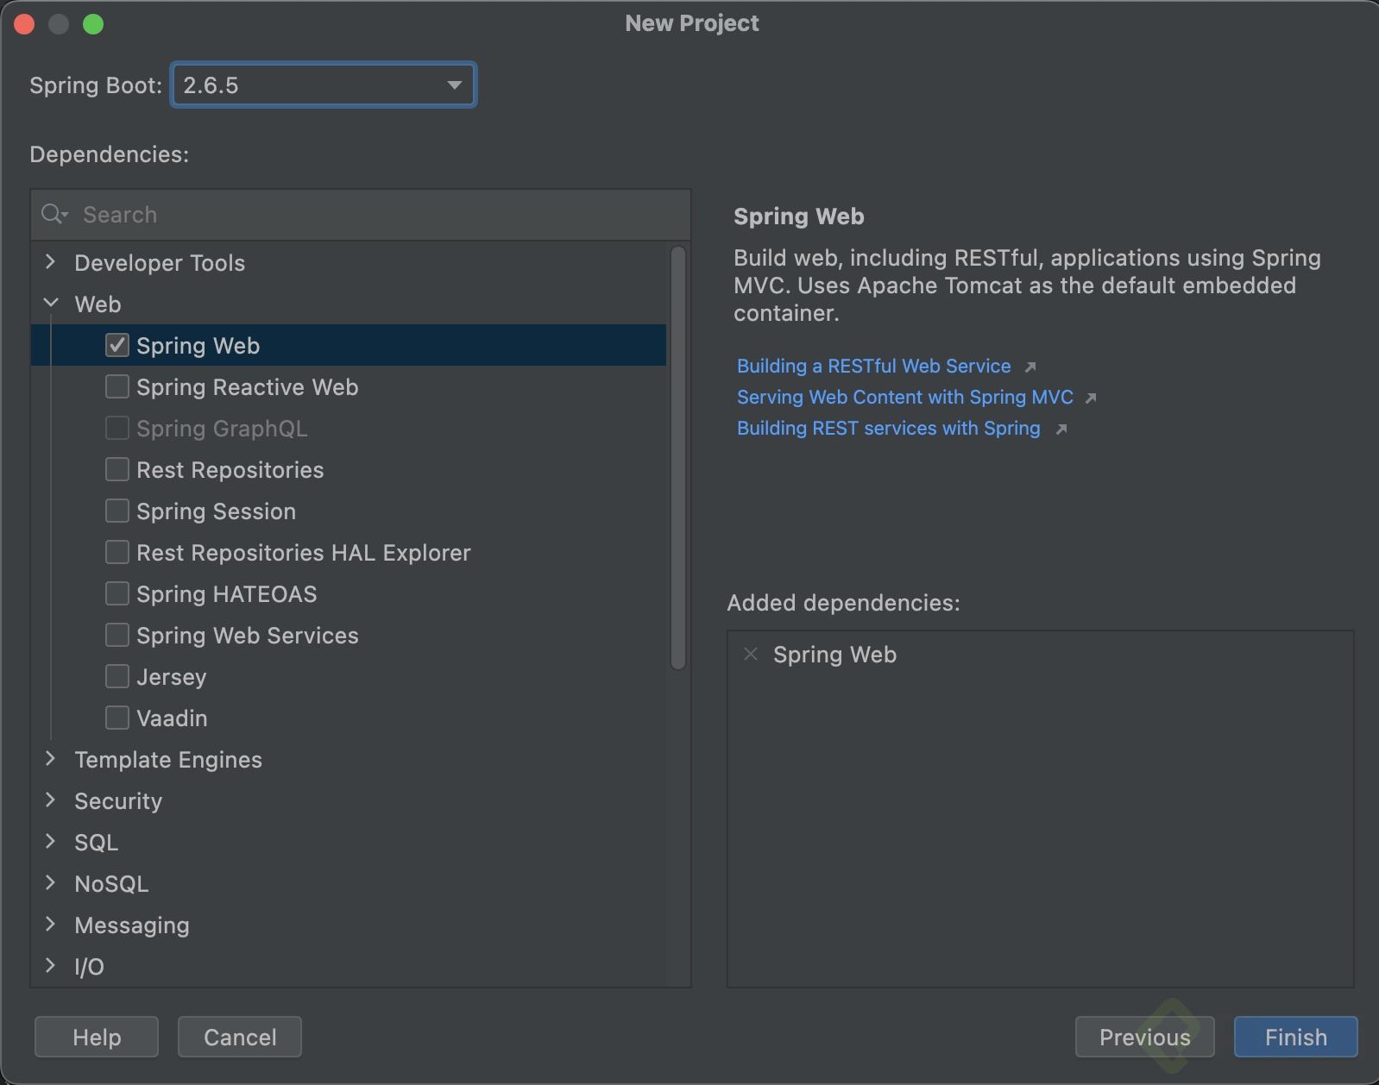Open the Spring Boot version dropdown
The image size is (1379, 1085).
[x=324, y=85]
